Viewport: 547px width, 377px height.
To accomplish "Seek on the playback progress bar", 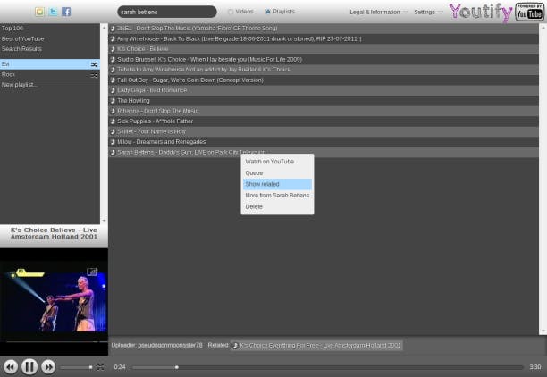I will point(328,367).
